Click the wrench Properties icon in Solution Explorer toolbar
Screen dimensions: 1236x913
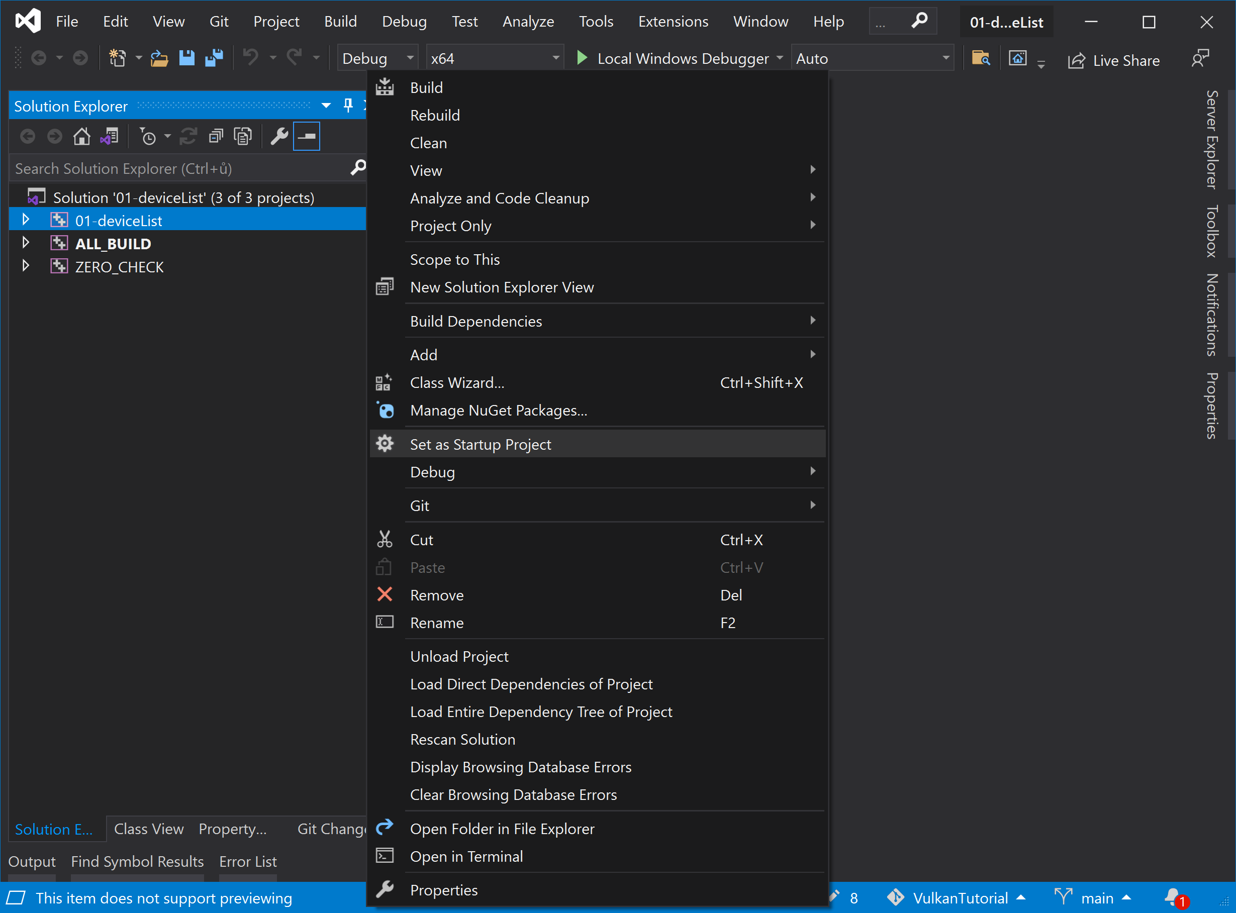(x=279, y=137)
